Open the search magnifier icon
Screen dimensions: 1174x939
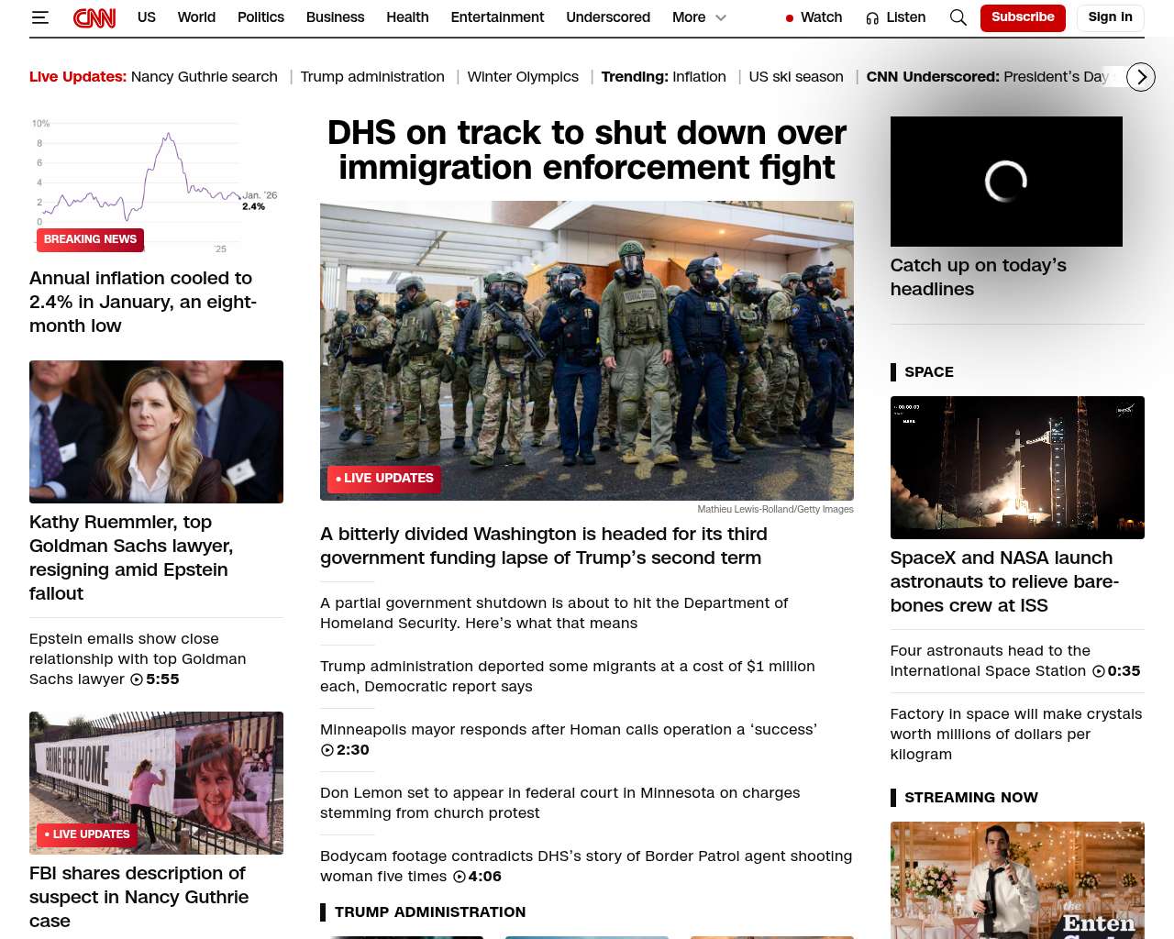(x=958, y=17)
